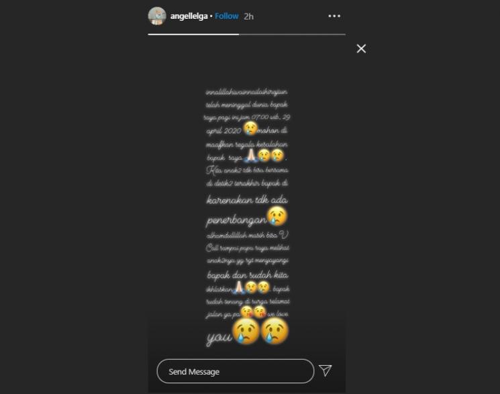The image size is (500, 394).
Task: Click the "bapak dan sudah kita" text line
Action: pyautogui.click(x=248, y=275)
